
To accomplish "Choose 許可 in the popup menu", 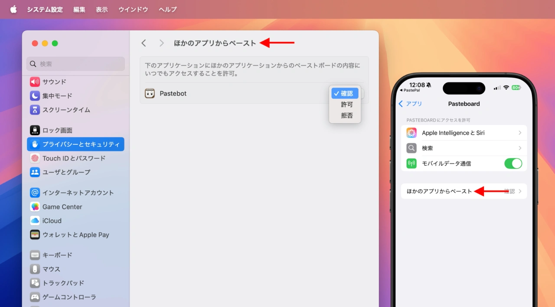I will (346, 105).
